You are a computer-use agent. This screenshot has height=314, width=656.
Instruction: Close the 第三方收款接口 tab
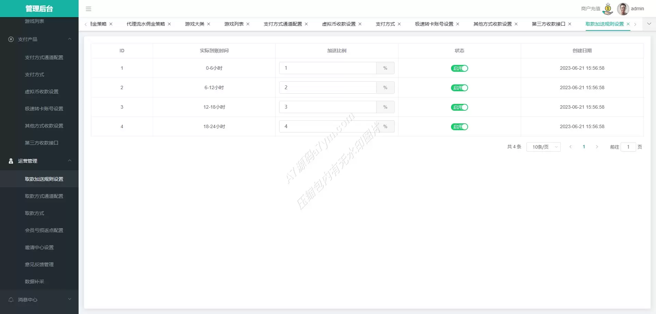570,24
